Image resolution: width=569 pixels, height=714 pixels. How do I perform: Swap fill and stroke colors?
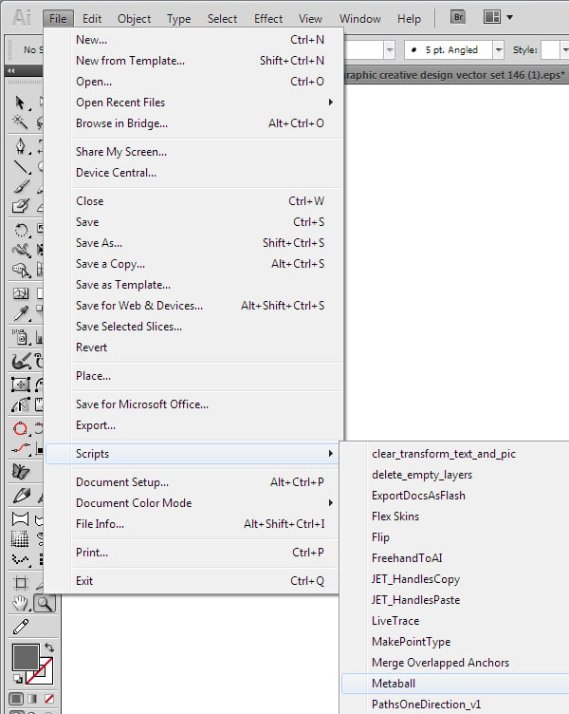(49, 648)
